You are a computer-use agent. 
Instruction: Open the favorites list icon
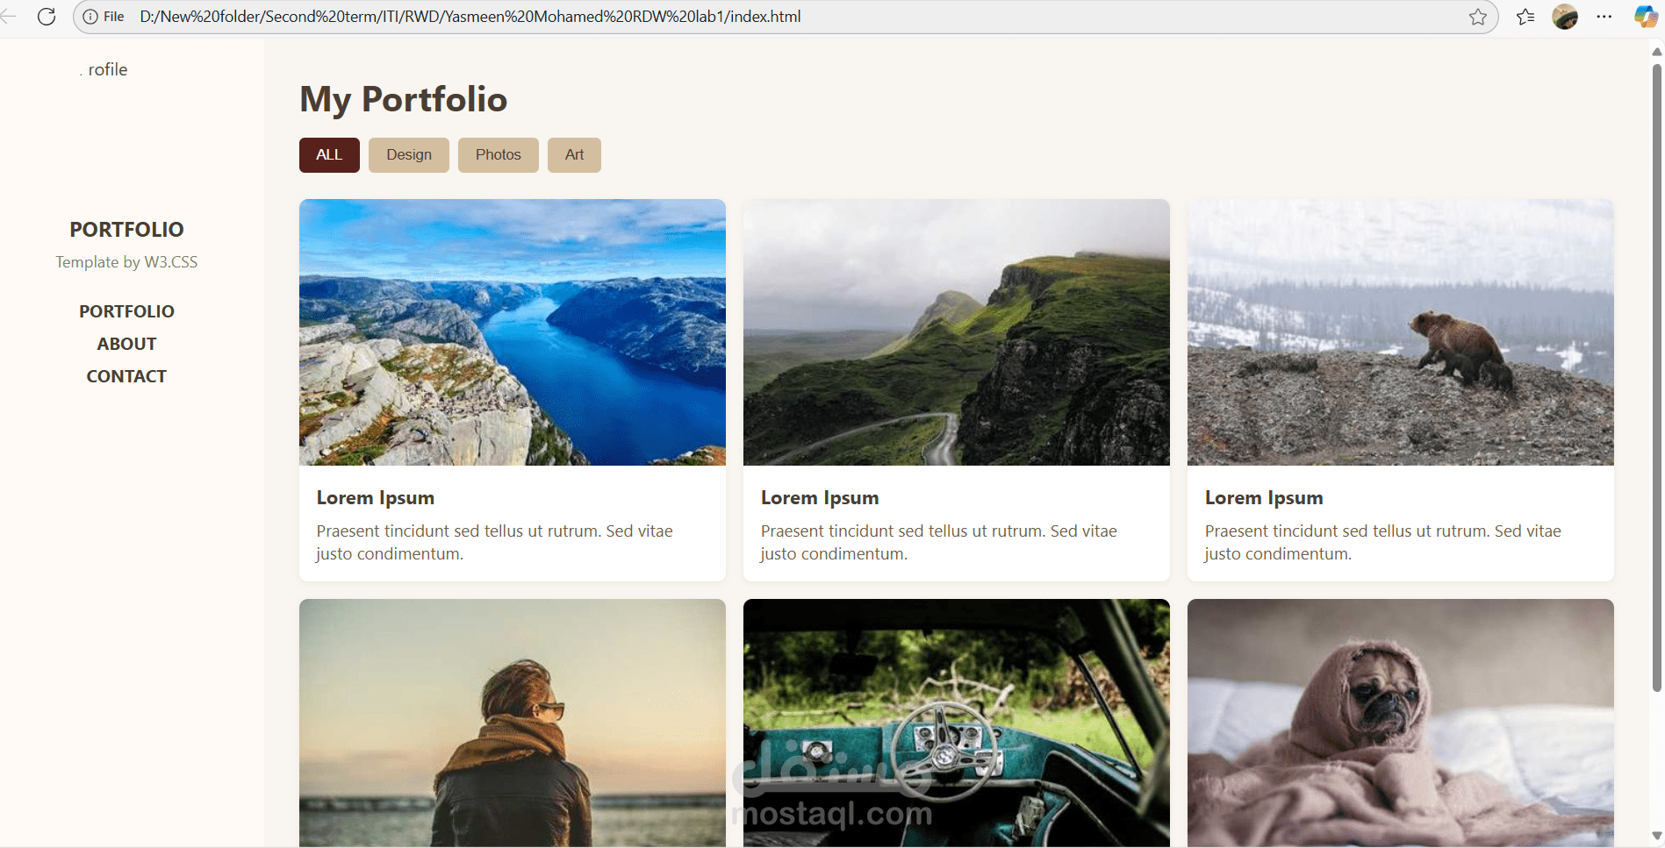1525,17
